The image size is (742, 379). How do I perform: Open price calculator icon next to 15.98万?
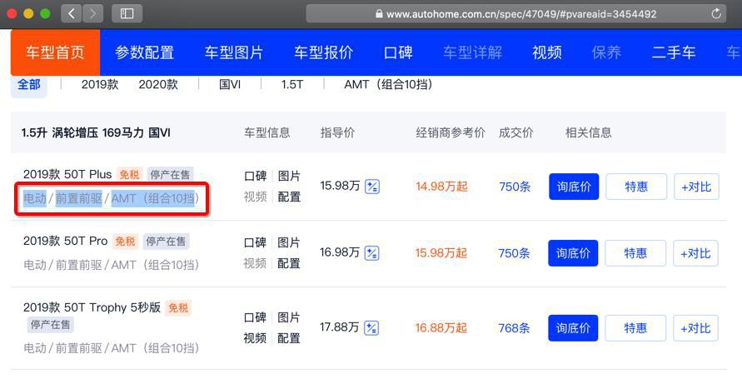372,187
